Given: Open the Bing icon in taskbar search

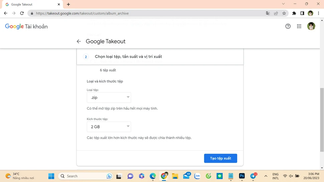Looking at the screenshot, I should [109, 176].
